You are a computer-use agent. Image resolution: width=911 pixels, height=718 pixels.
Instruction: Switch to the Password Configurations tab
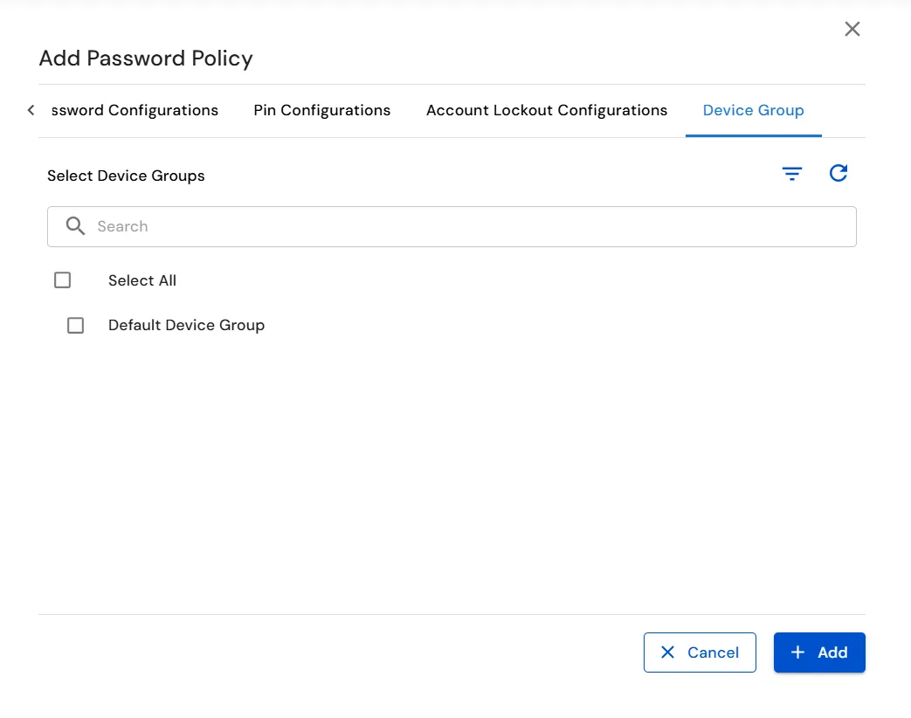(x=135, y=110)
